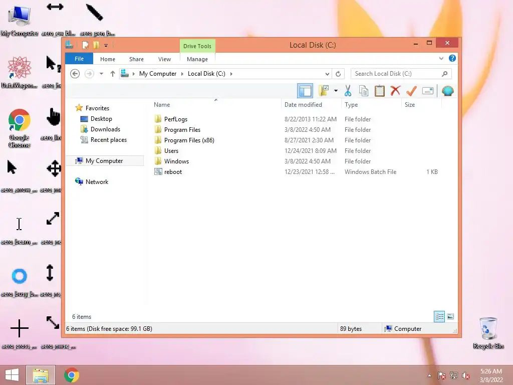Screen dimensions: 513x385
Task: Click Local Disk (C:) breadcrumb segment
Action: [x=206, y=74]
